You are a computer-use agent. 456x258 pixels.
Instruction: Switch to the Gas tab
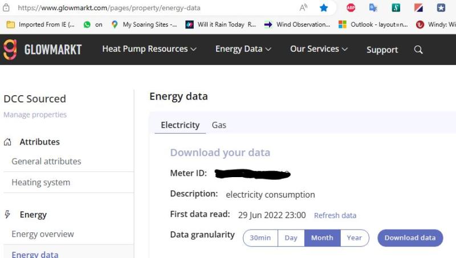219,125
